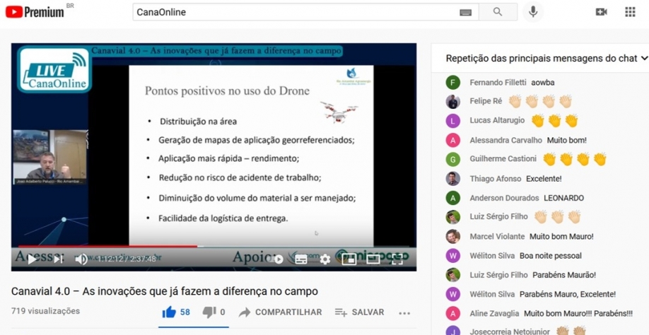649x335 pixels.
Task: Click the red video progress bar
Action: coord(106,246)
